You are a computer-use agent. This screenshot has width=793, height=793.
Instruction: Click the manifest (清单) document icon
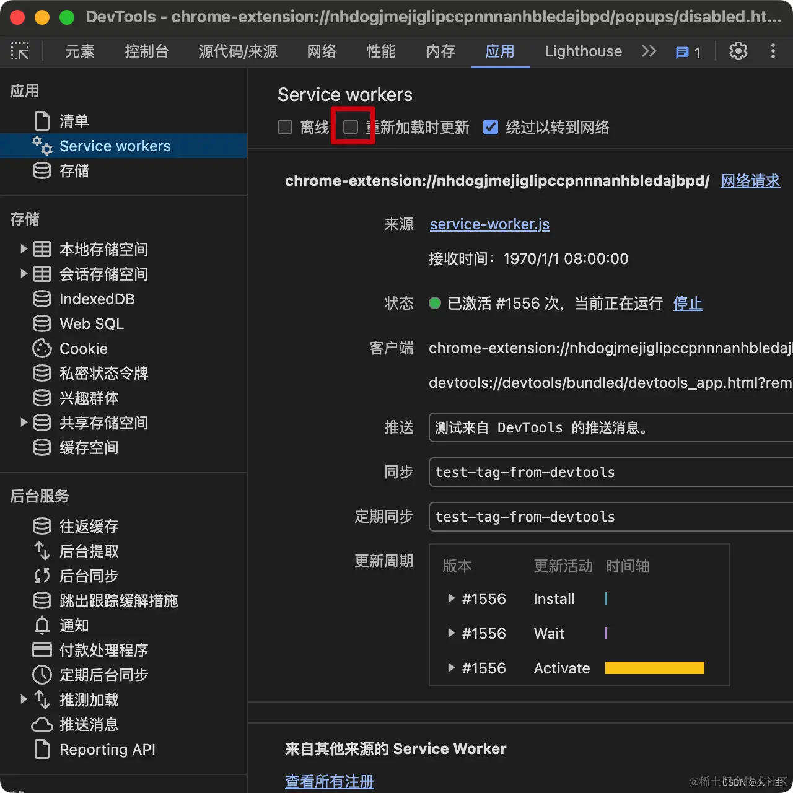tap(42, 121)
